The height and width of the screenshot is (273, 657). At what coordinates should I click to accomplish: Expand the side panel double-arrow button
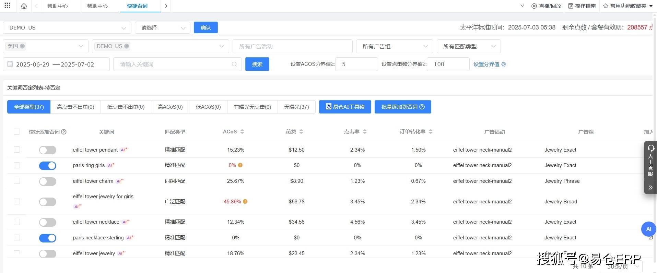tap(650, 187)
